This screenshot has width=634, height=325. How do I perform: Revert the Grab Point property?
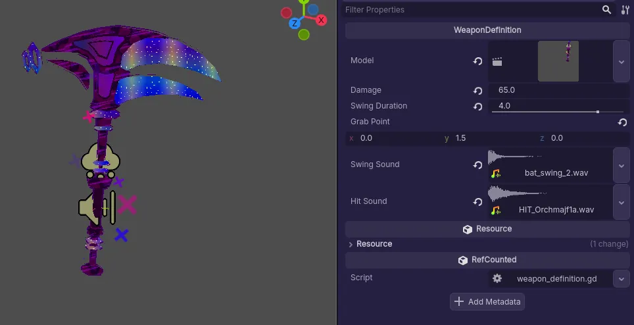(622, 122)
